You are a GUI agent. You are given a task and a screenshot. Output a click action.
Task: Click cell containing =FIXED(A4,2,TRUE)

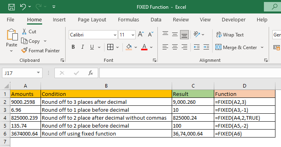(244, 118)
